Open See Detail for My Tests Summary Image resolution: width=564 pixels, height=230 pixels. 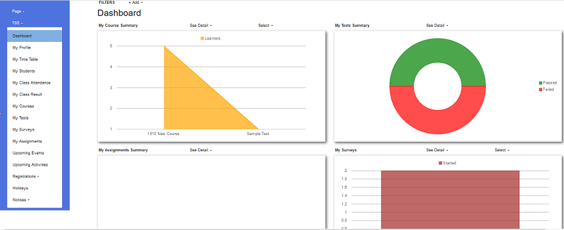tap(437, 26)
